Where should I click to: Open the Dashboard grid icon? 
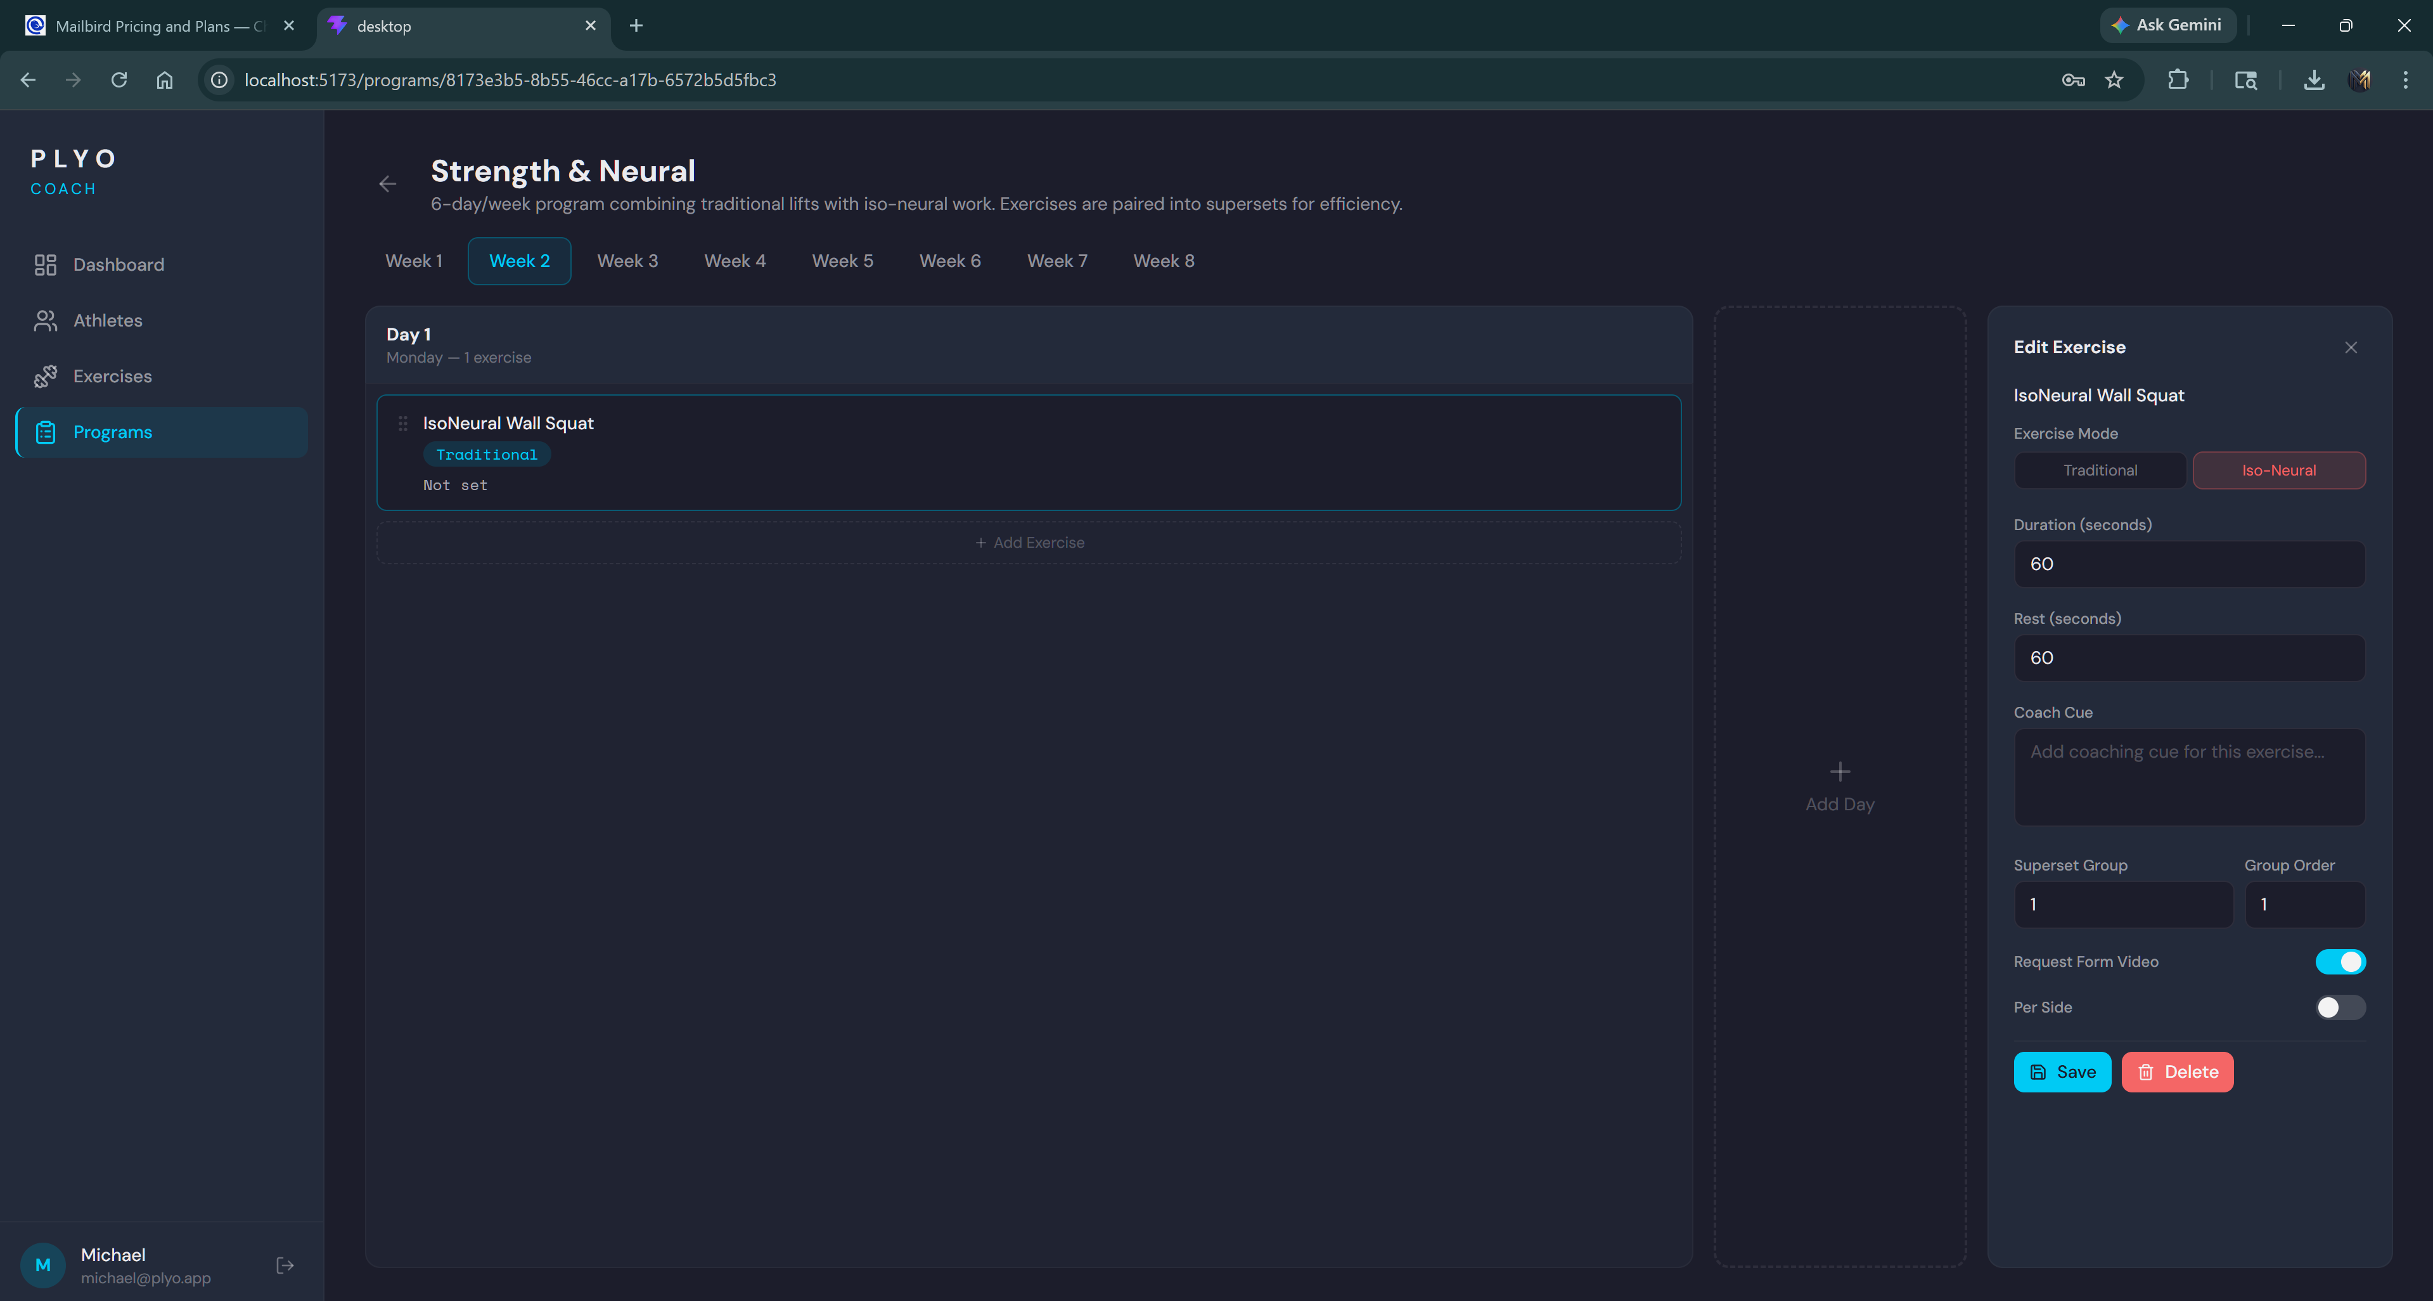point(46,264)
